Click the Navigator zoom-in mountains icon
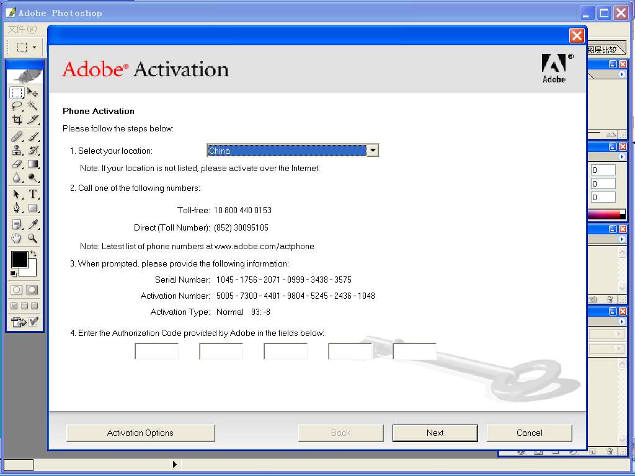The width and height of the screenshot is (635, 476). (611, 134)
